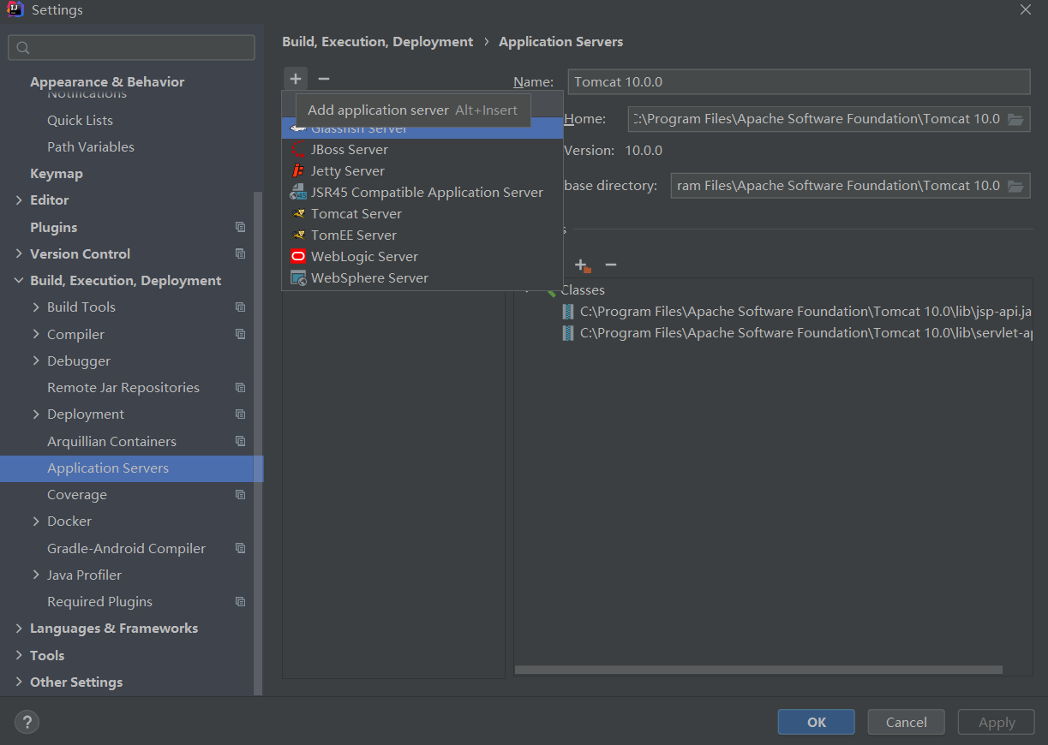Click the settings tree vertical scrollbar
1048x745 pixels.
coord(258,443)
